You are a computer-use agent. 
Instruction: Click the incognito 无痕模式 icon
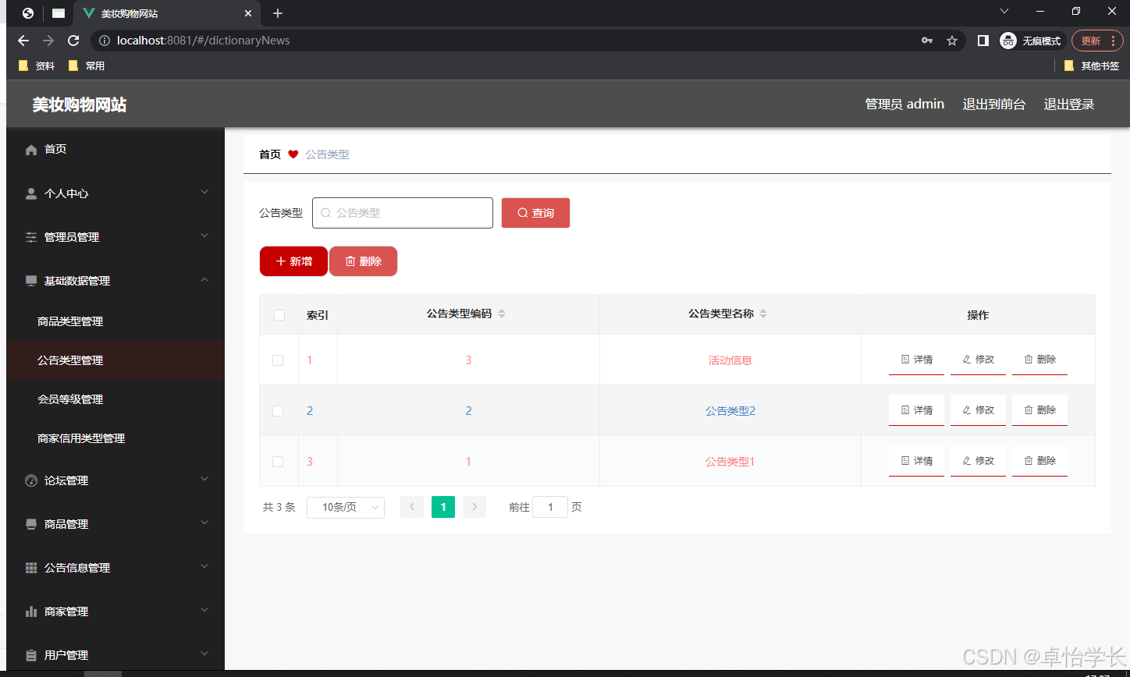coord(1008,41)
